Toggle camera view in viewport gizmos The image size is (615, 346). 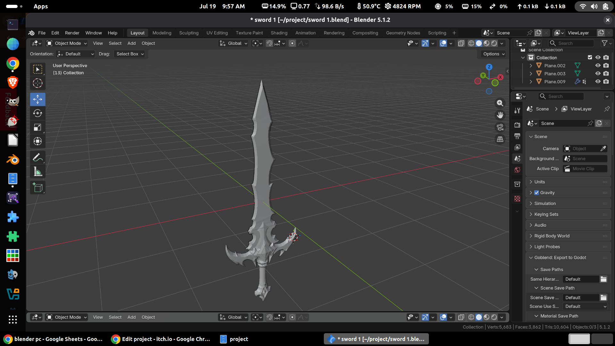coord(500,127)
